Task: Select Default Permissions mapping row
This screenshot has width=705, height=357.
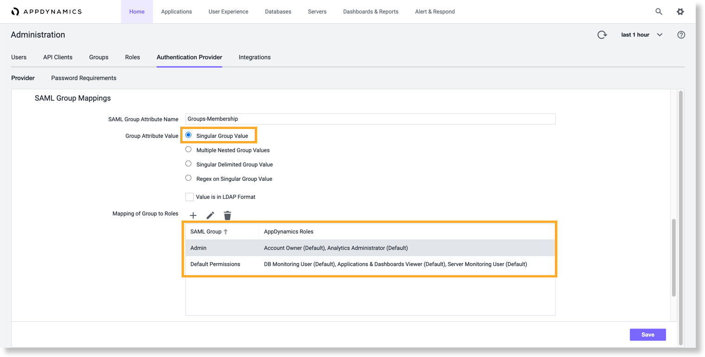Action: 370,265
